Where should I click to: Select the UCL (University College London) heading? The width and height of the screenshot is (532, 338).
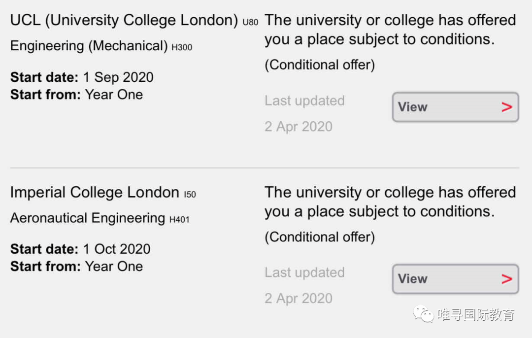point(124,20)
